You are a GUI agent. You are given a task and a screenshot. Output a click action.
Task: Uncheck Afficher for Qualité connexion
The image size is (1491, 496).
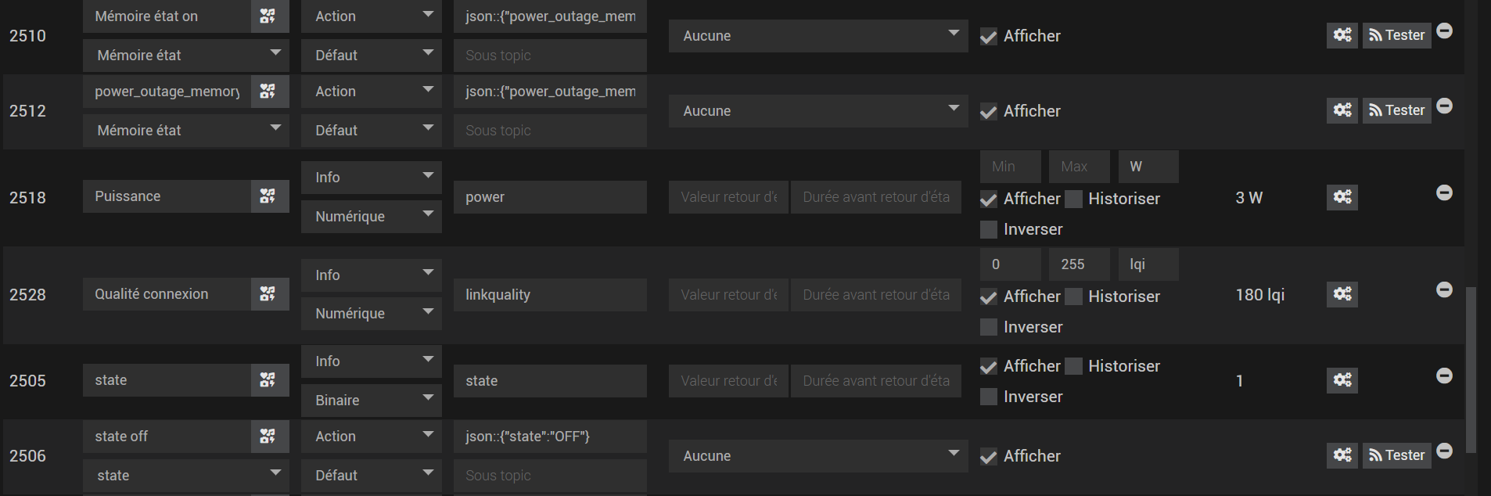pyautogui.click(x=989, y=297)
